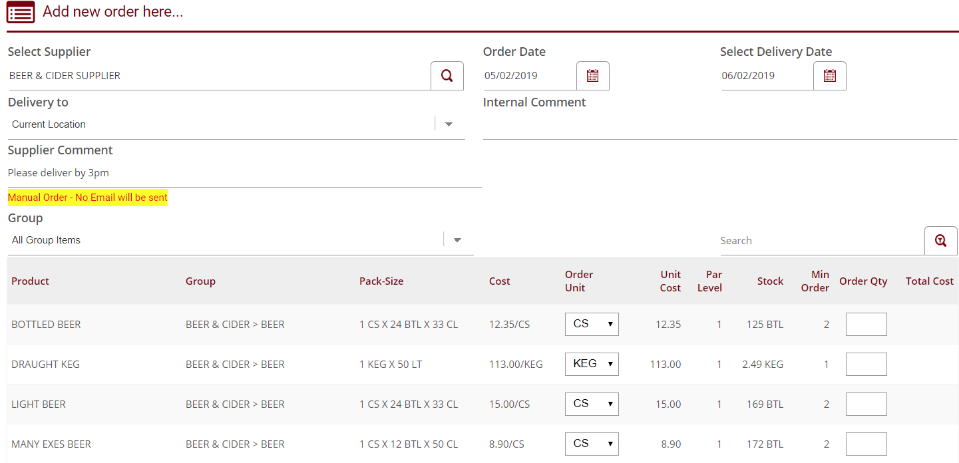Click the product Search box
959x463 pixels.
coord(819,240)
